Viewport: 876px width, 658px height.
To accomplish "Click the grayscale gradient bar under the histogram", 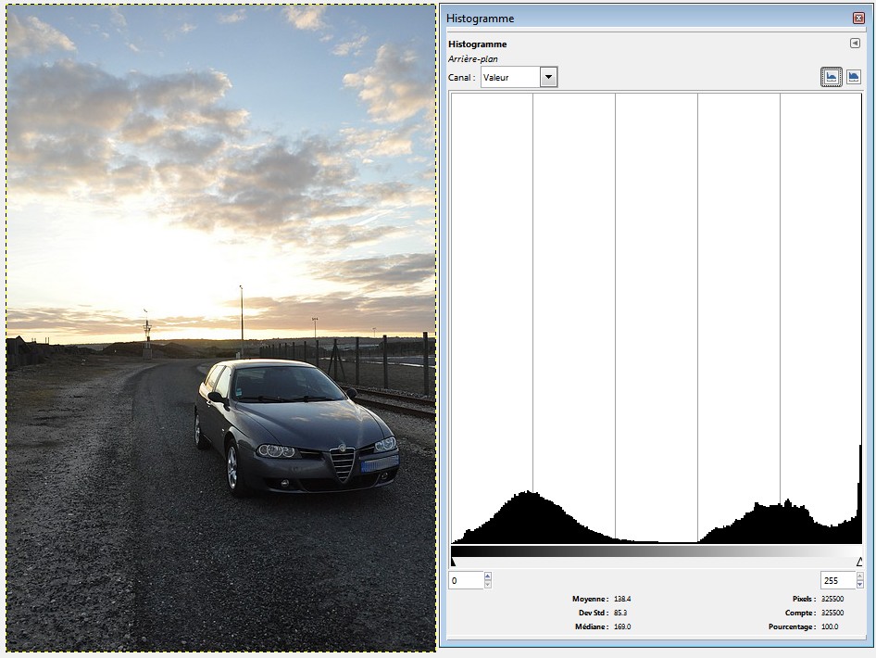I will pyautogui.click(x=656, y=550).
